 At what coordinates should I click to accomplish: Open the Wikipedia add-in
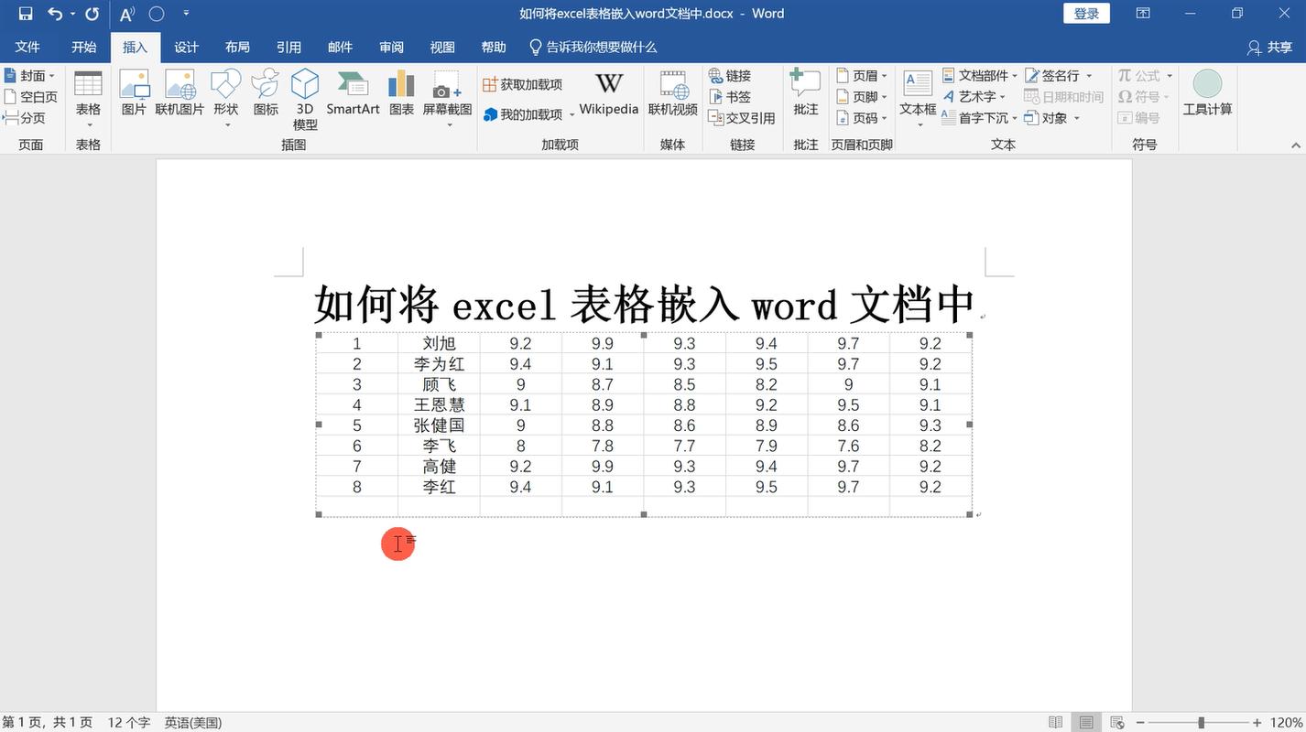tap(609, 93)
